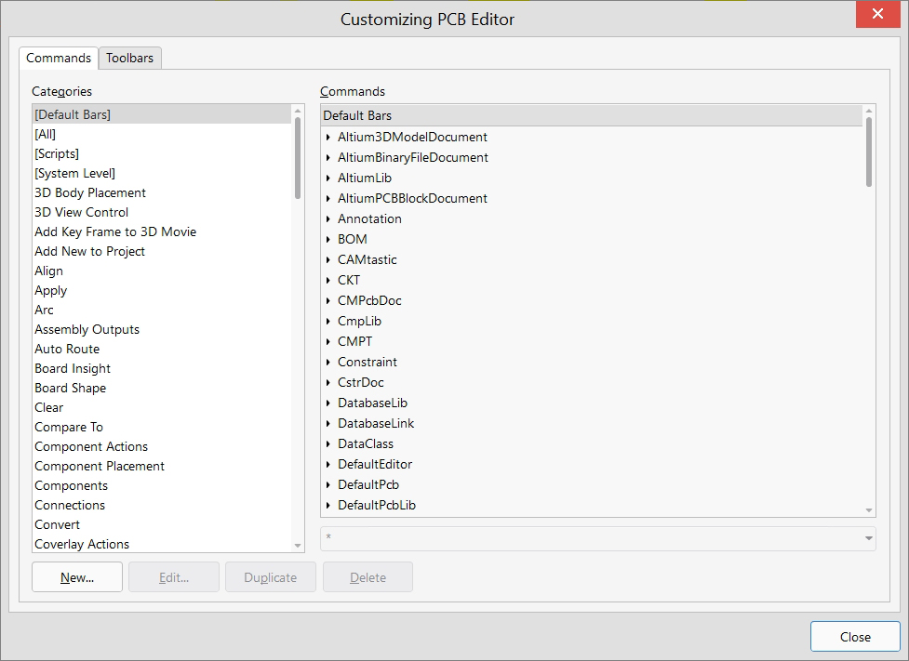Select the Constraint command row
Image resolution: width=909 pixels, height=661 pixels.
pyautogui.click(x=592, y=362)
